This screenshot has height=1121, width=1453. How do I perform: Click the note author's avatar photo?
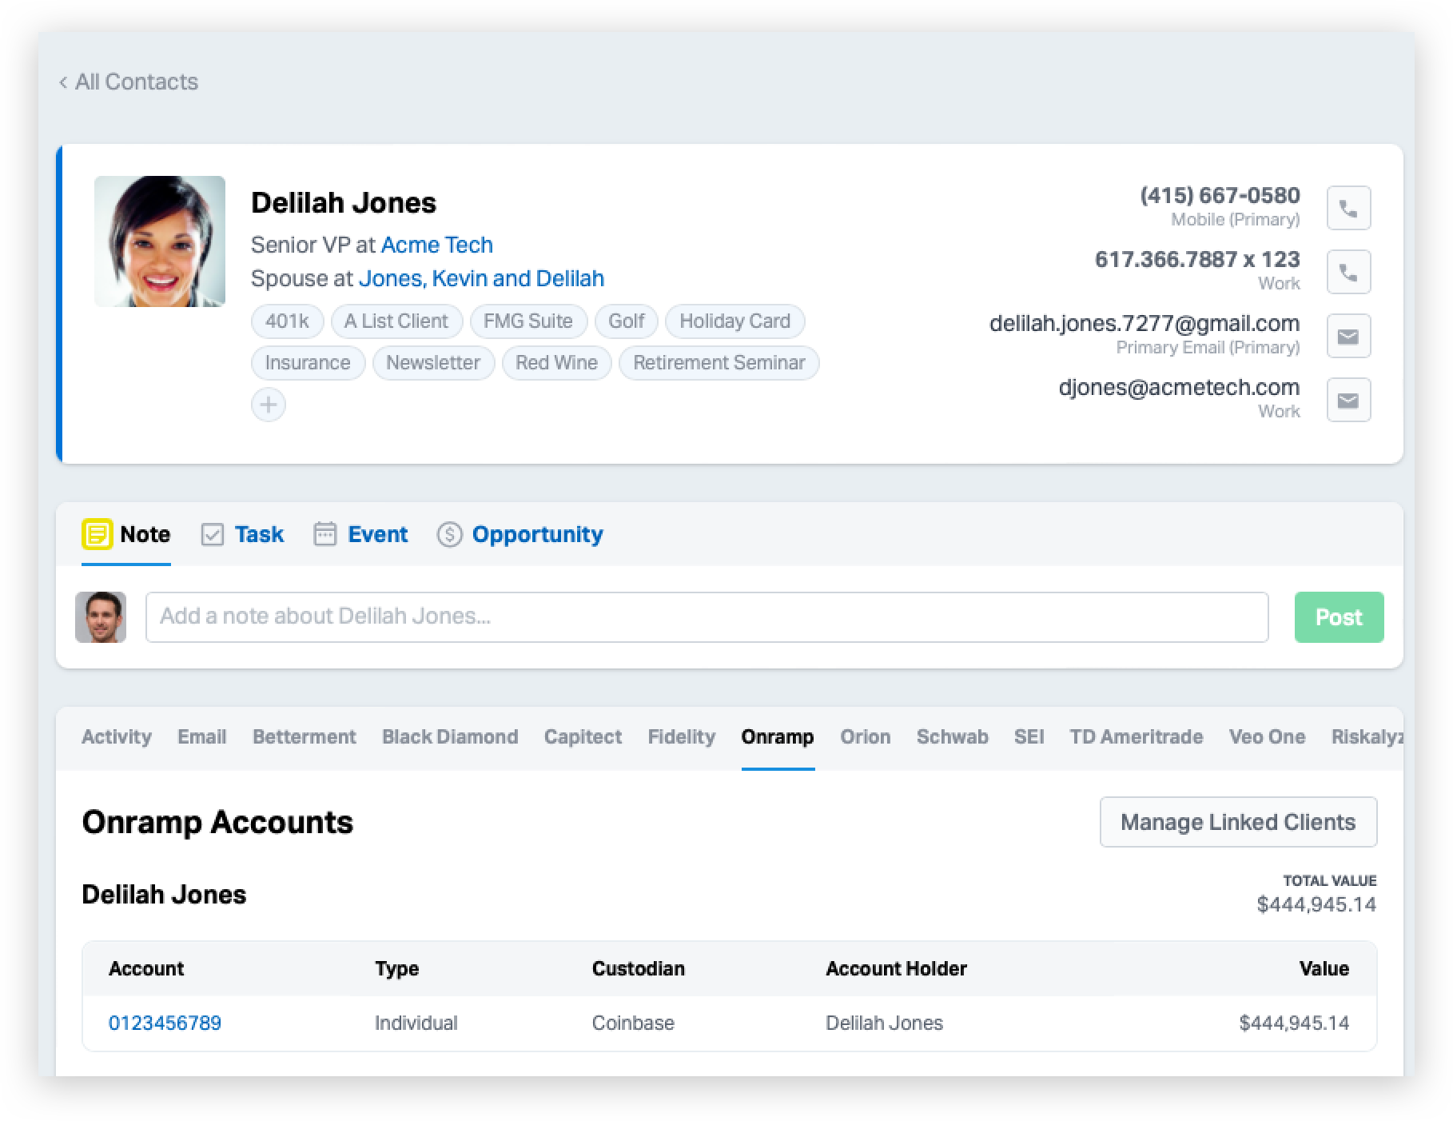click(101, 617)
